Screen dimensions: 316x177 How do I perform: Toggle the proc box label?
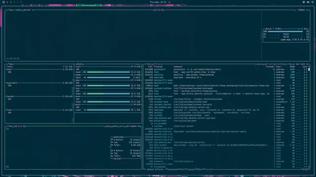pyautogui.click(x=149, y=64)
